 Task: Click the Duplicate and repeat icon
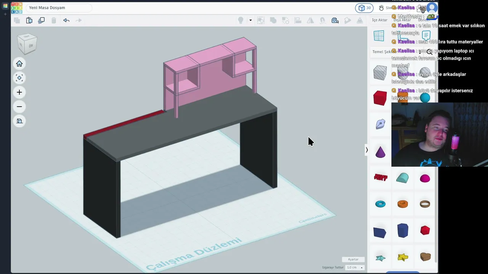(x=42, y=20)
